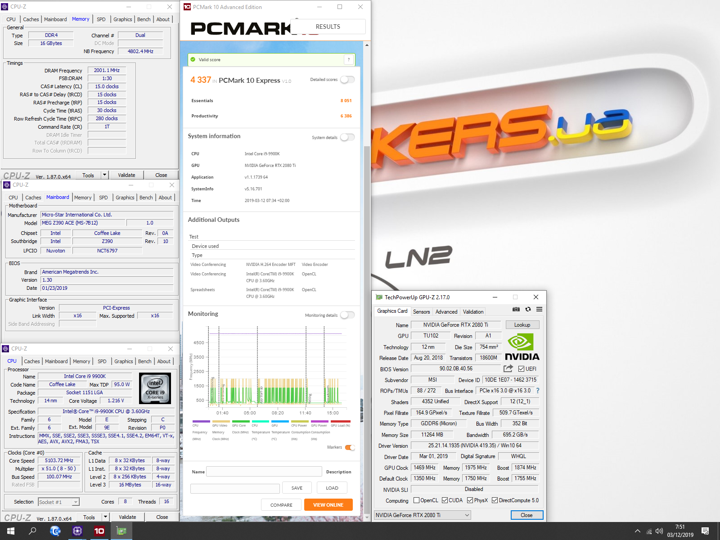Click the COMPARE button in PCMark
The height and width of the screenshot is (540, 720).
tap(281, 505)
